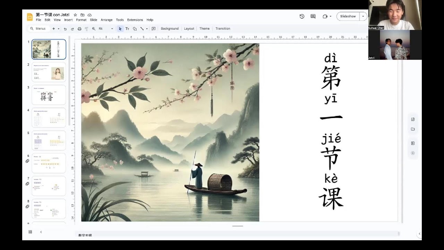
Task: Open Version history clock icon
Action: coord(302,16)
